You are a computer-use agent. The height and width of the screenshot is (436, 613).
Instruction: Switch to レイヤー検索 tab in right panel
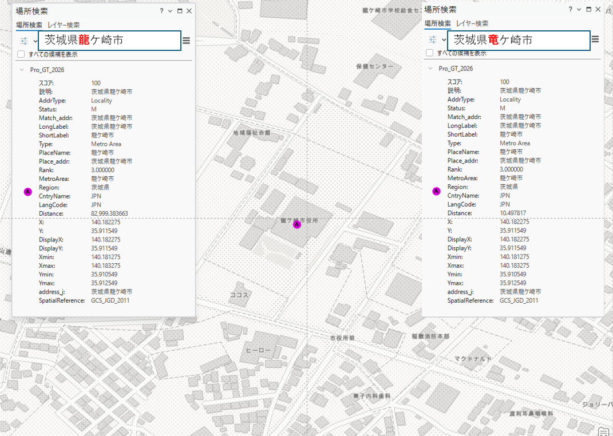(472, 23)
